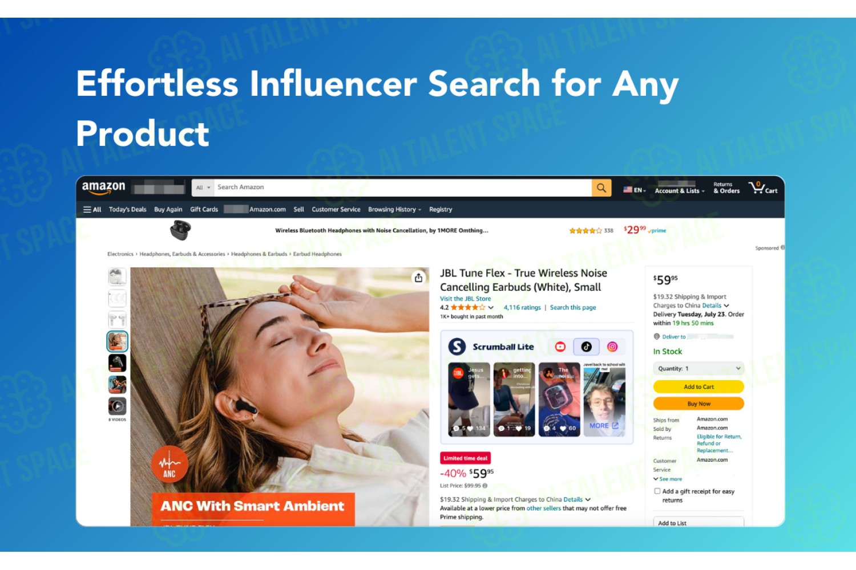Click the Search Amazon input field
This screenshot has width=856, height=570.
(x=403, y=188)
